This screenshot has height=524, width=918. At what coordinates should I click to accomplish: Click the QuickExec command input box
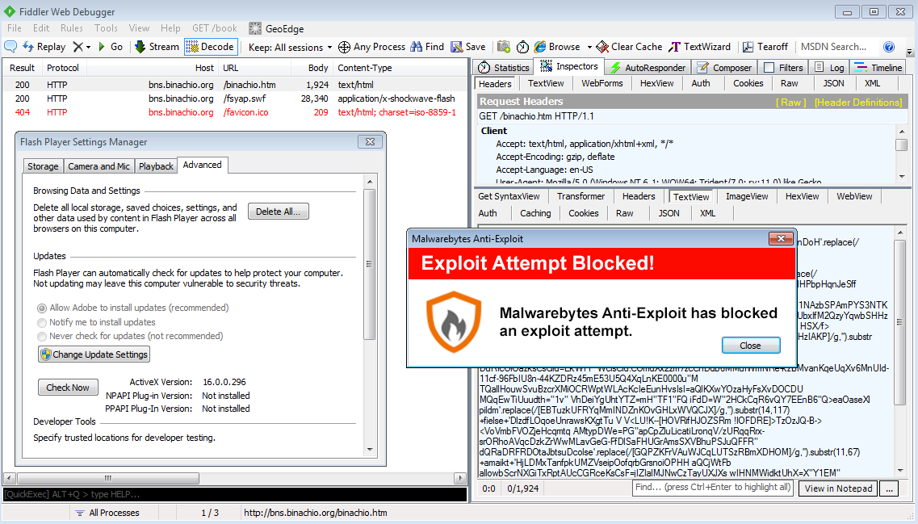tap(234, 494)
